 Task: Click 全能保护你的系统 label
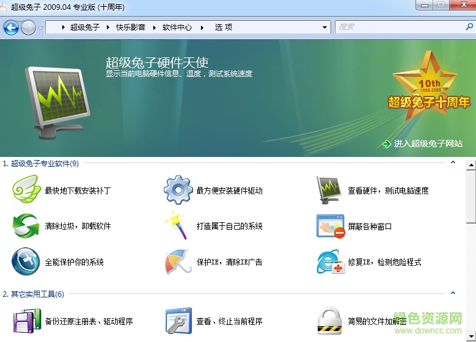click(75, 262)
